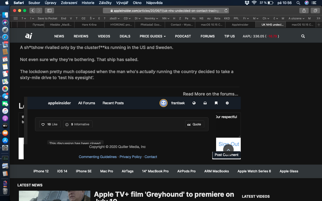Reload the page using the refresh icon

226,11
